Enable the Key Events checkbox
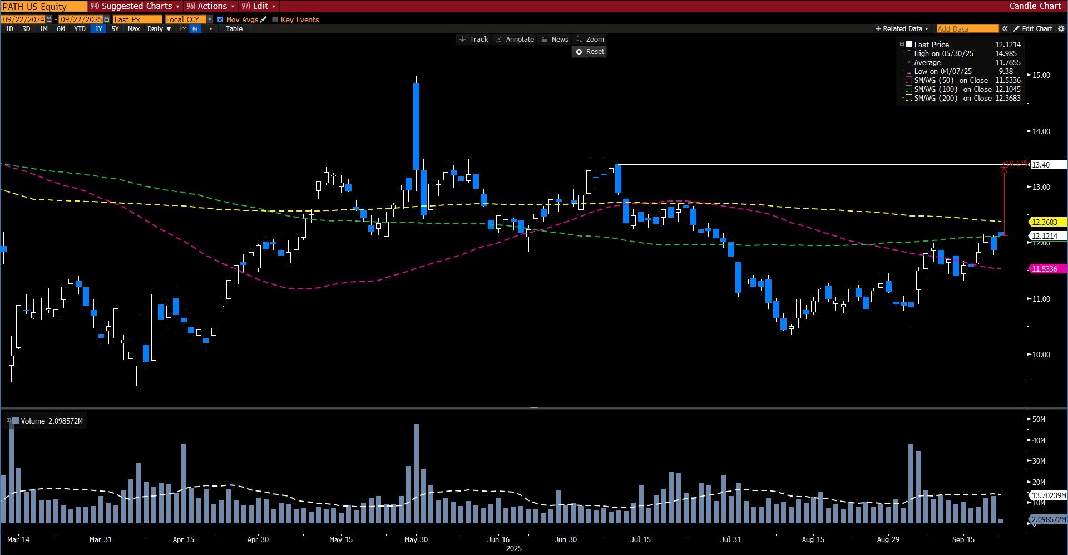This screenshot has height=555, width=1068. (x=275, y=19)
